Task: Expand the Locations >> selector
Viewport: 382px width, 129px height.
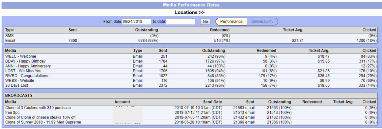Action: [x=190, y=12]
